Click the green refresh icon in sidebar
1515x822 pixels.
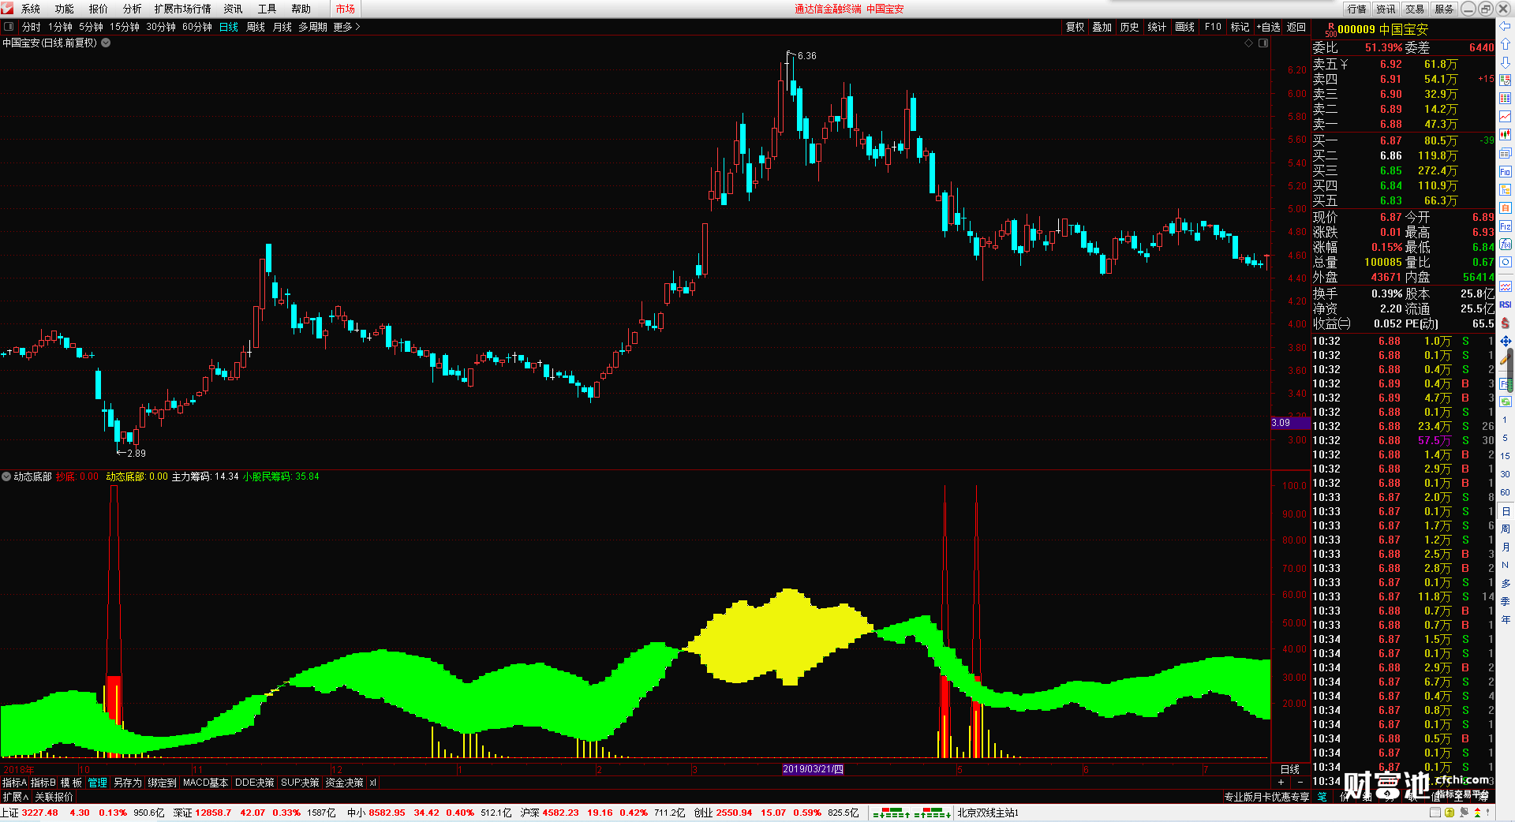tap(1505, 402)
